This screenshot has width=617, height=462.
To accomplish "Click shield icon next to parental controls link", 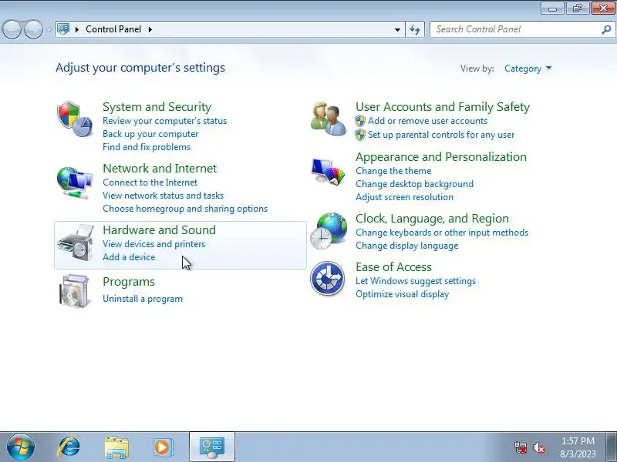I will [x=360, y=135].
